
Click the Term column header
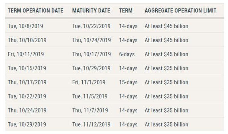(126, 11)
